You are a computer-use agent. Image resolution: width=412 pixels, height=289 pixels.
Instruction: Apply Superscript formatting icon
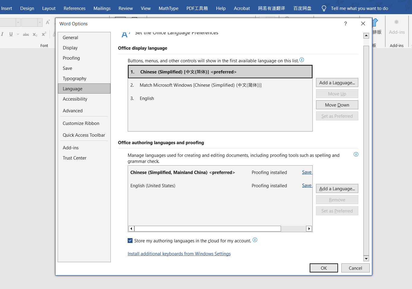click(x=44, y=34)
